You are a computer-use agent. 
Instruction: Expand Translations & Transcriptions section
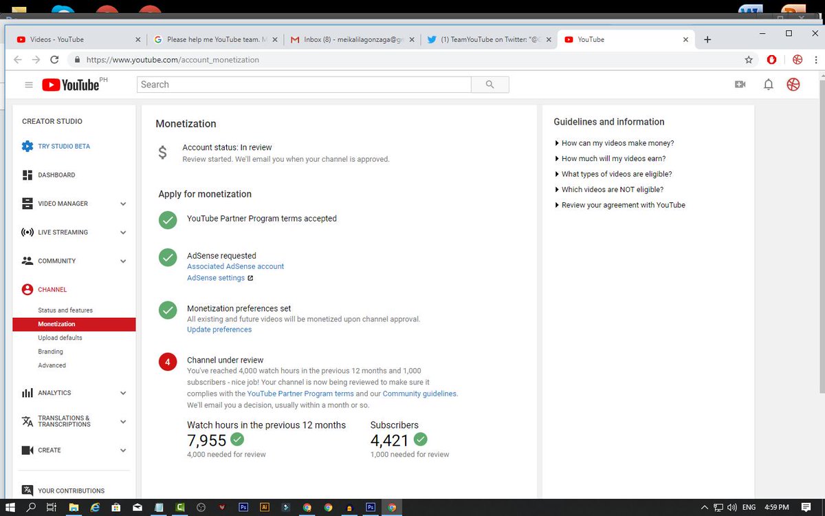(123, 422)
